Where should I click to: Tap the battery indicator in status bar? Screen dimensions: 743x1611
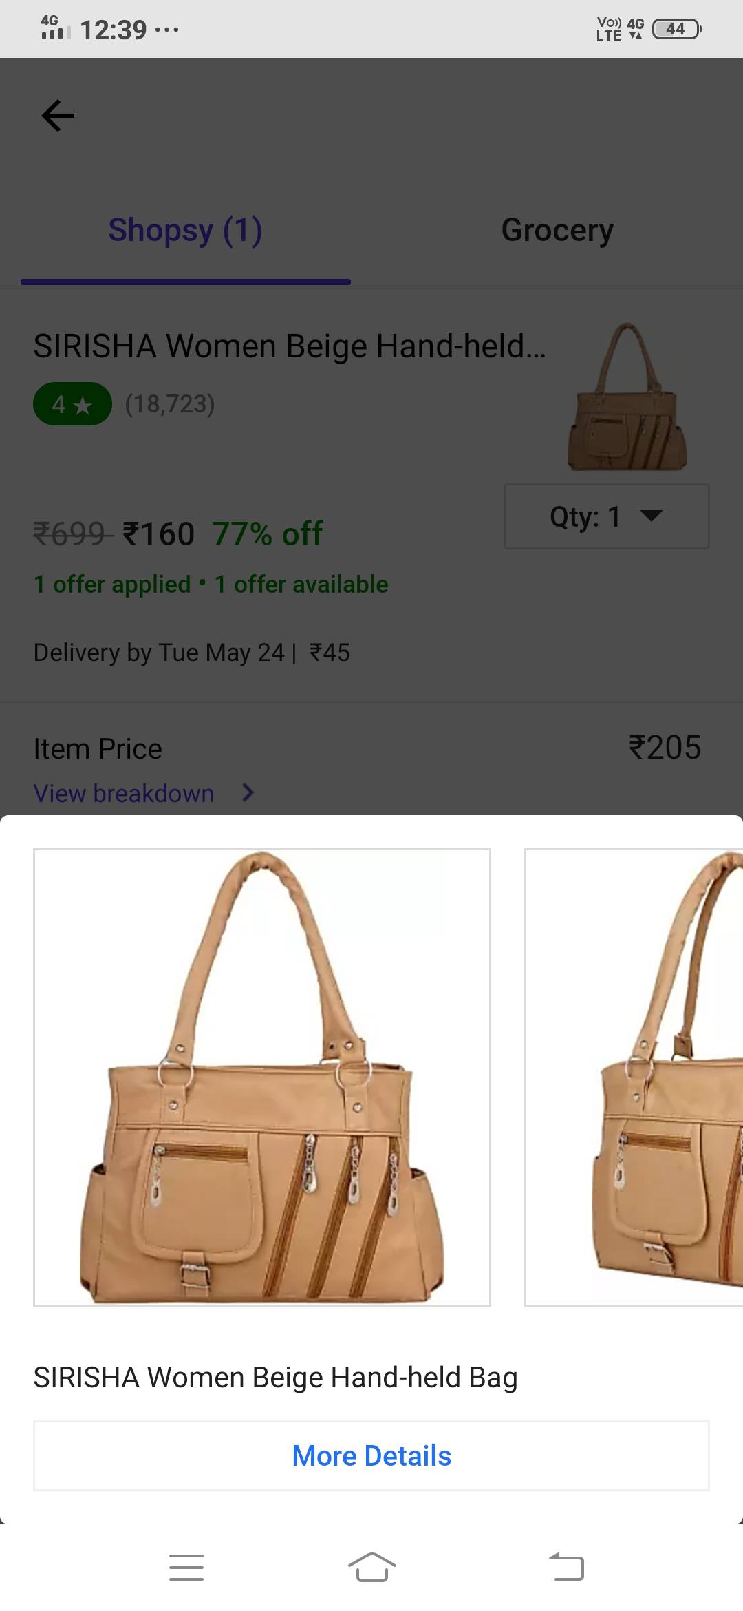tap(676, 29)
